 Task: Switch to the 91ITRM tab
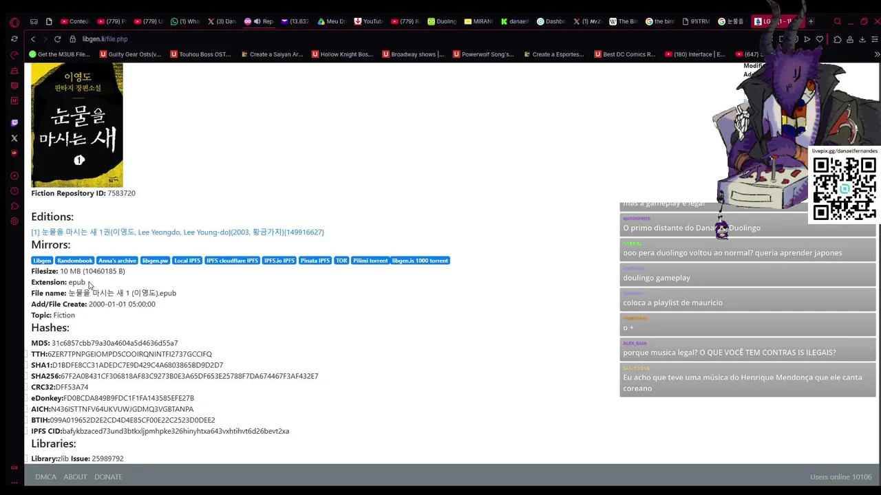coord(696,21)
